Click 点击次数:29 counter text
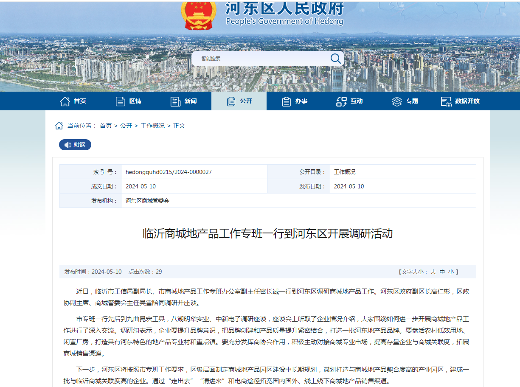This screenshot has width=520, height=387. click(x=145, y=272)
